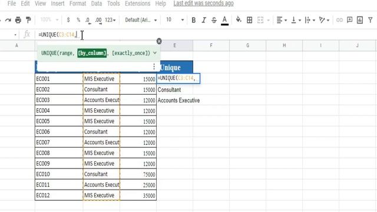Click in the formula bar input

(207, 35)
